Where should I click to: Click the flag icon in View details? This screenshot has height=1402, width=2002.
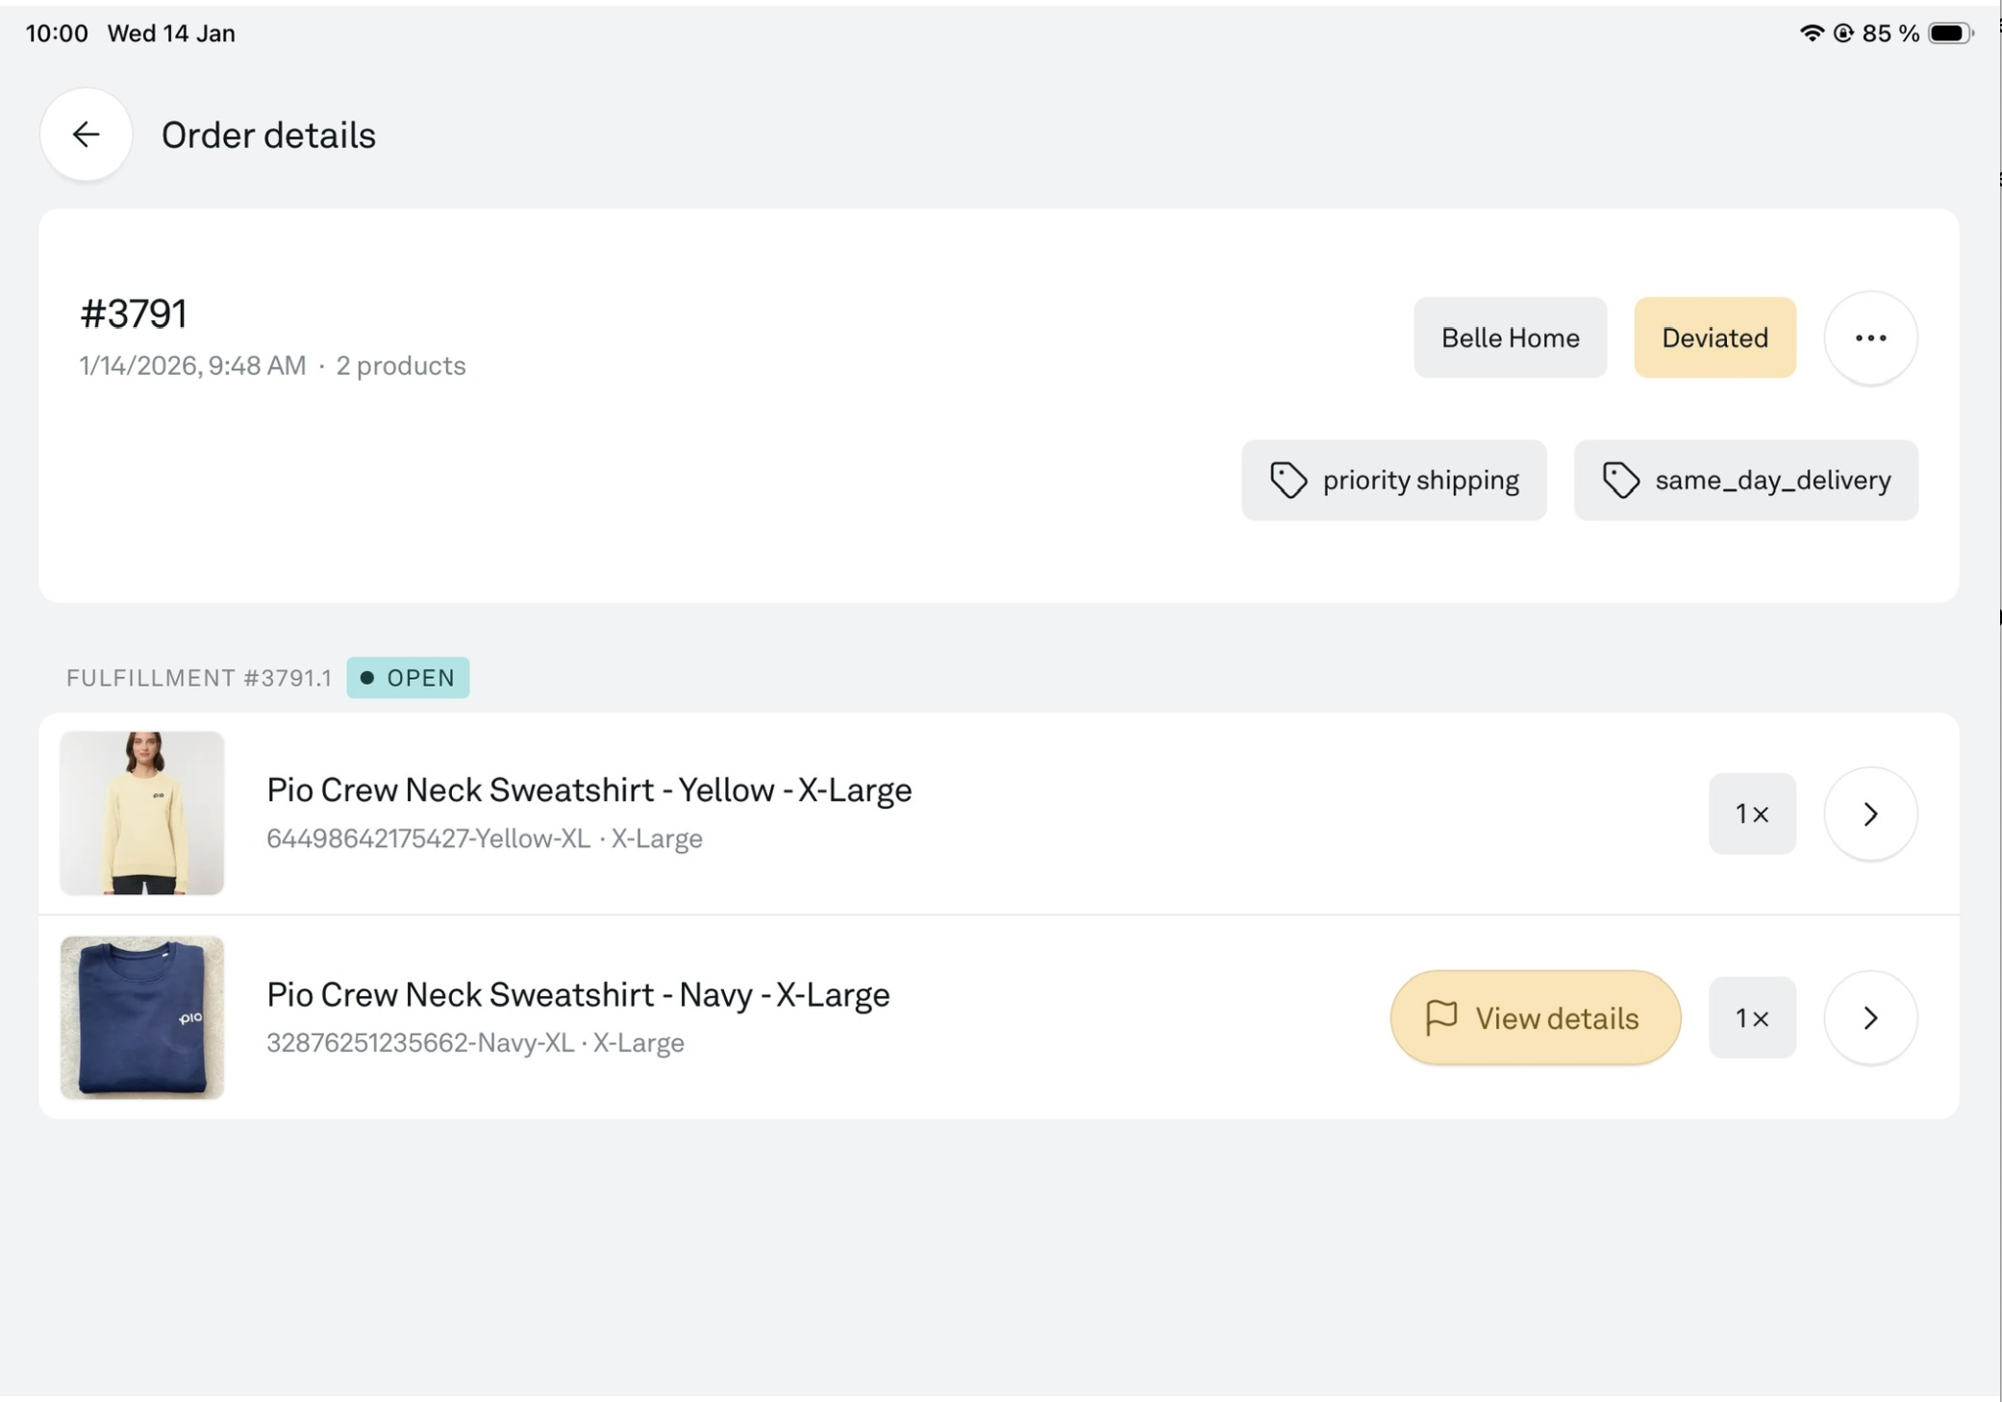[x=1440, y=1017]
